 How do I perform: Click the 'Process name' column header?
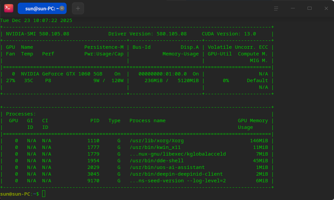pos(147,121)
